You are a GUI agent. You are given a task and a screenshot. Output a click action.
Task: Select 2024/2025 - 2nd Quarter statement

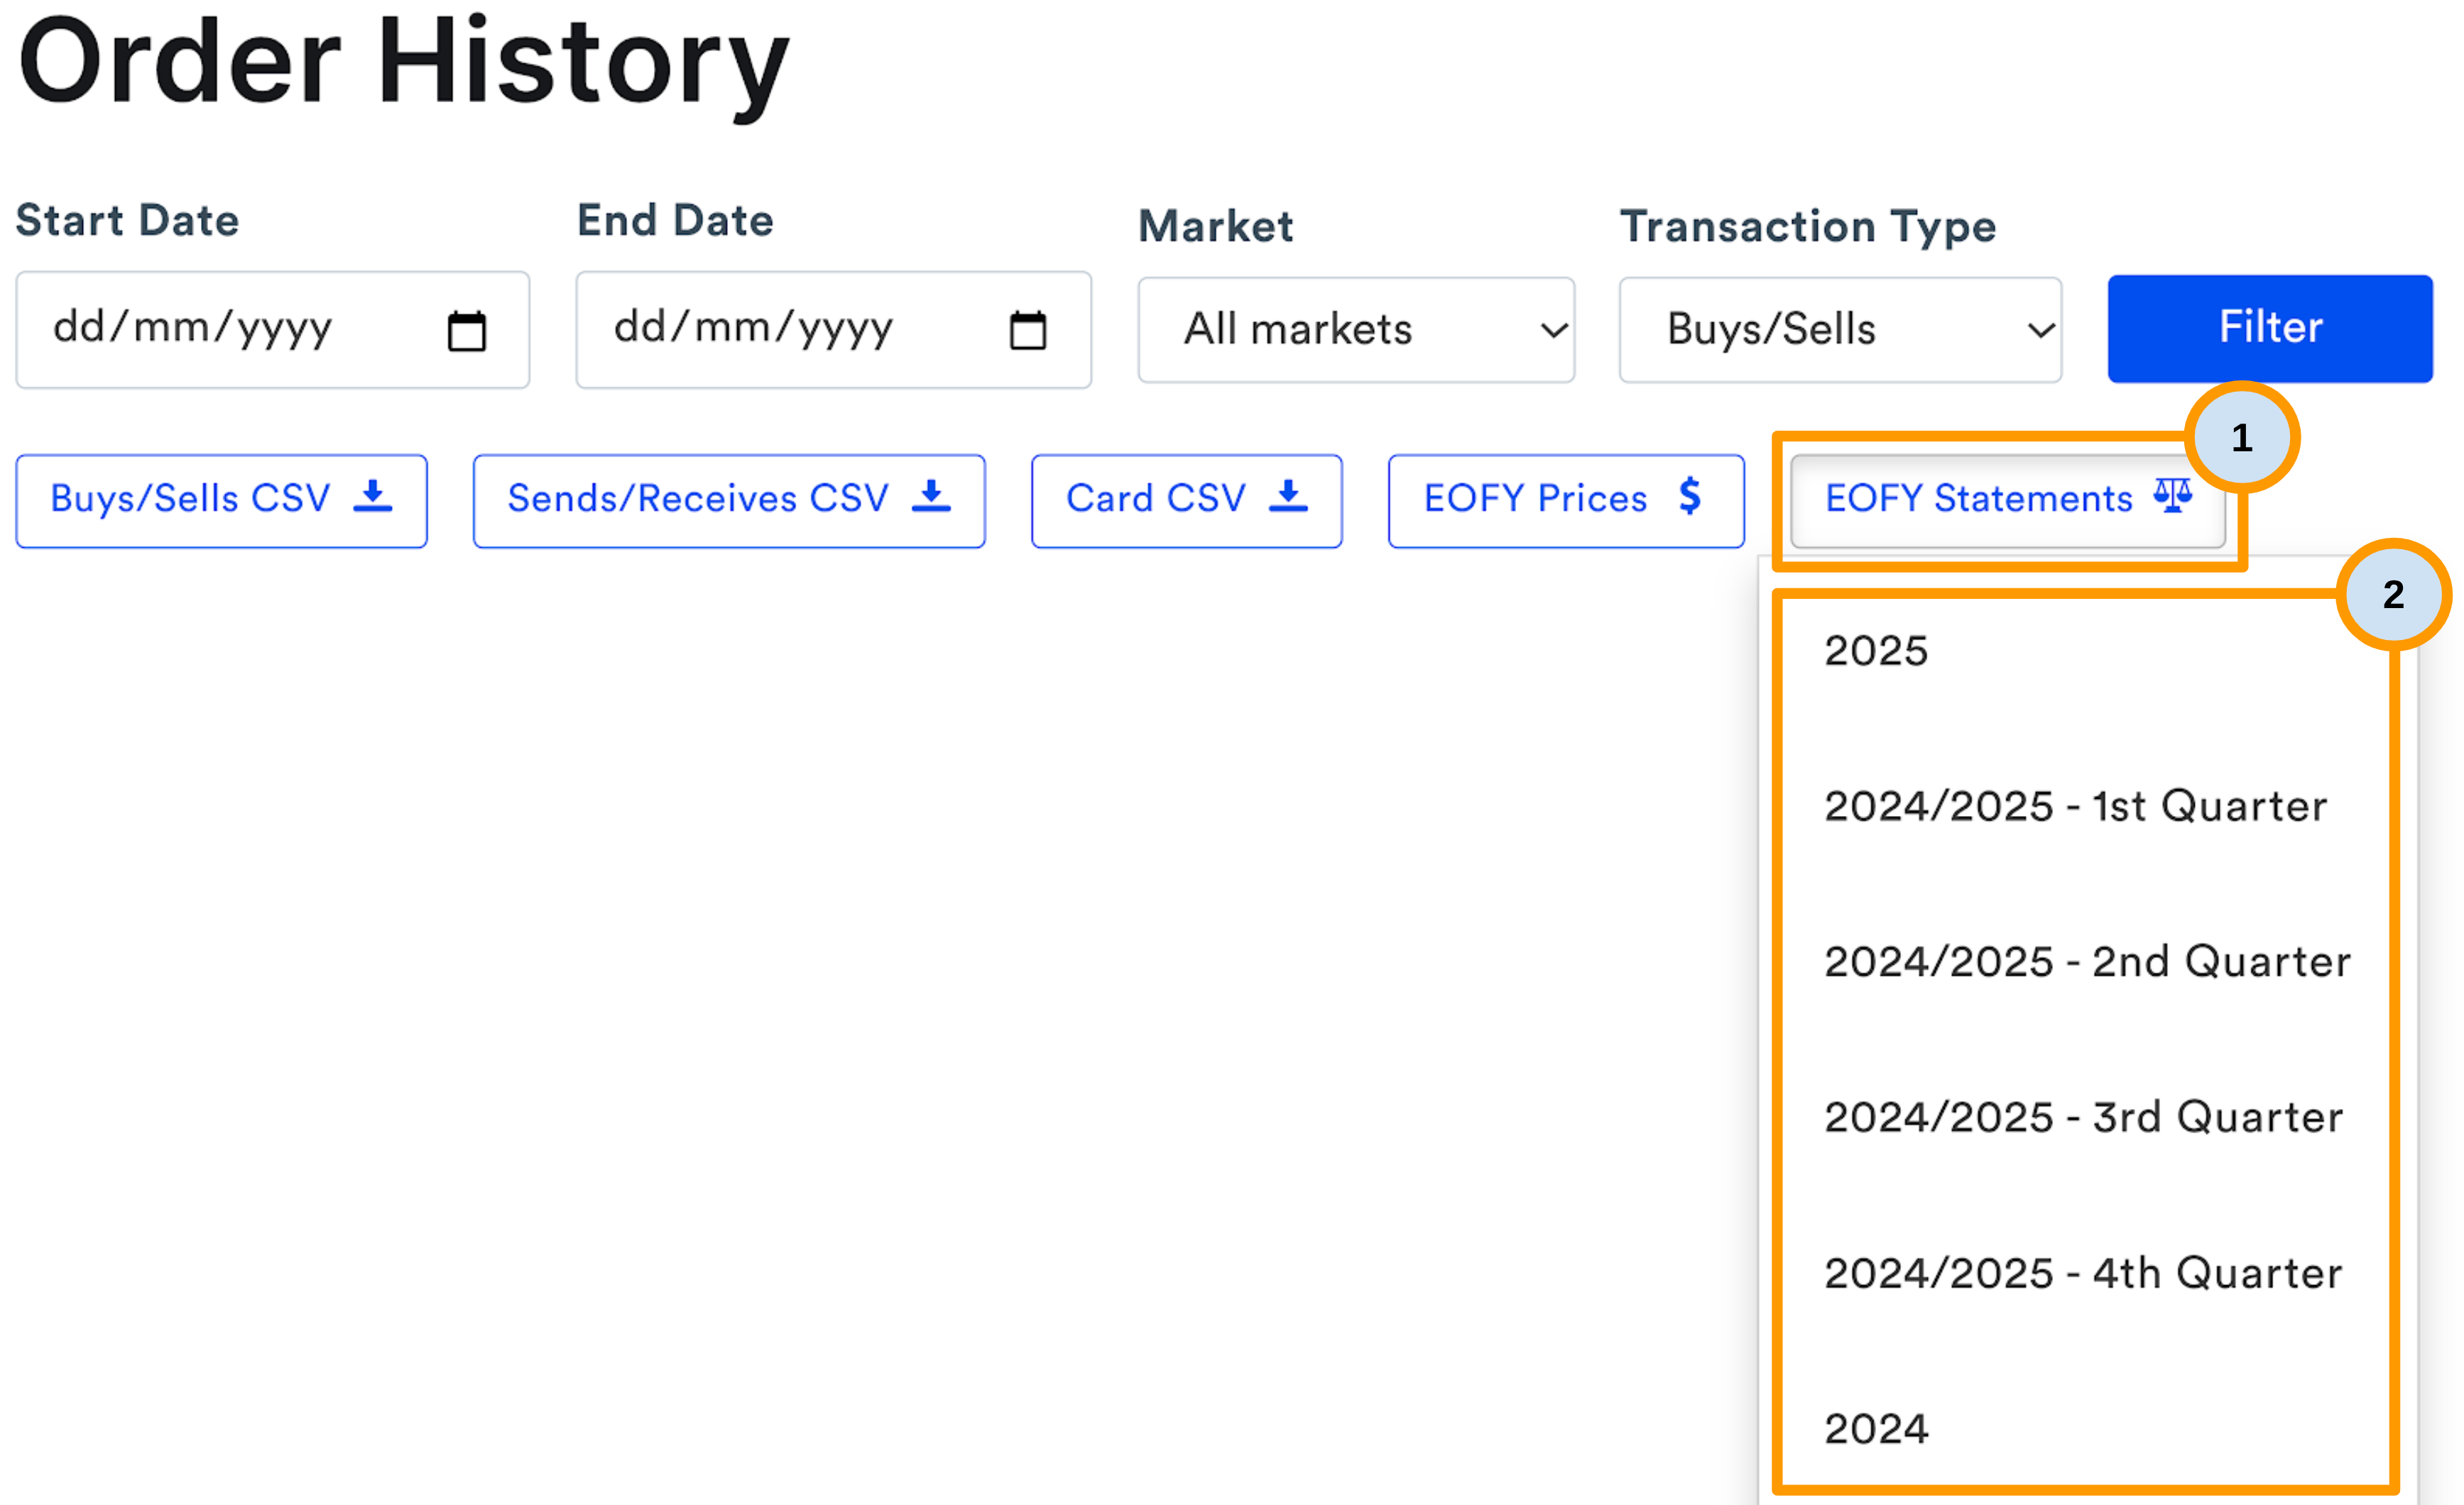2088,961
